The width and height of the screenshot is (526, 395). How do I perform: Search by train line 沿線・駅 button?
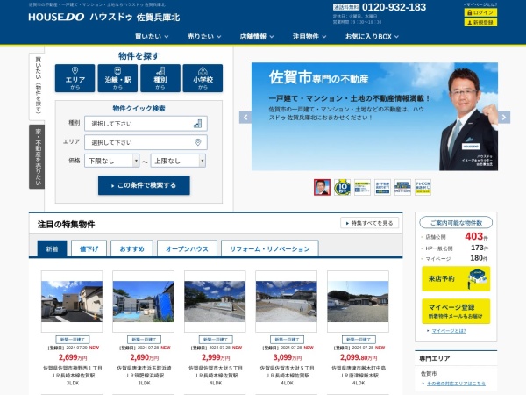(x=117, y=78)
